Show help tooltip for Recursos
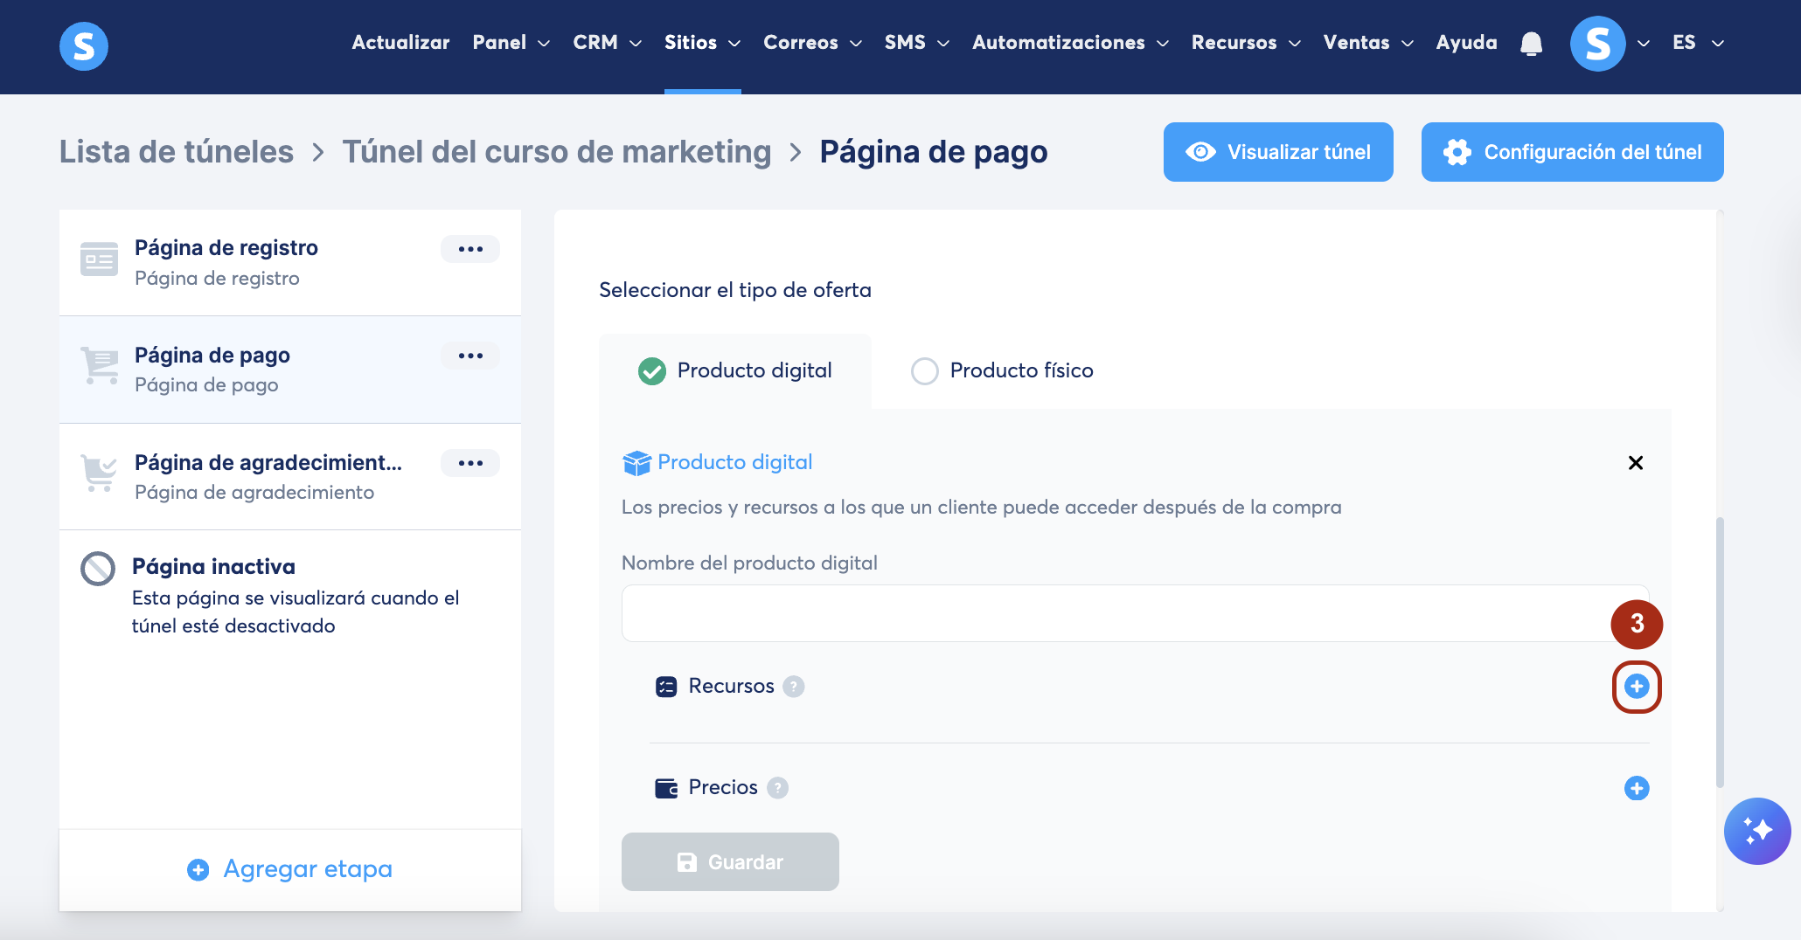1801x940 pixels. pos(794,687)
